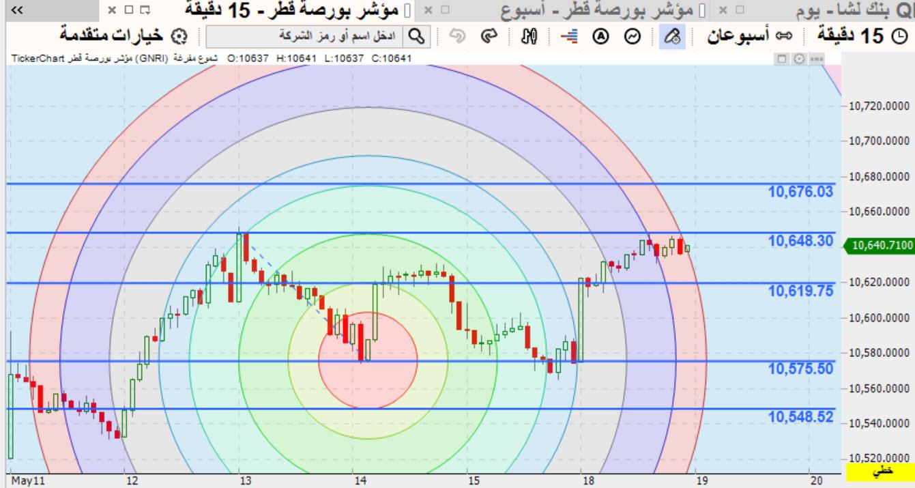Click the May11 date axis label
The width and height of the screenshot is (915, 488).
28,481
